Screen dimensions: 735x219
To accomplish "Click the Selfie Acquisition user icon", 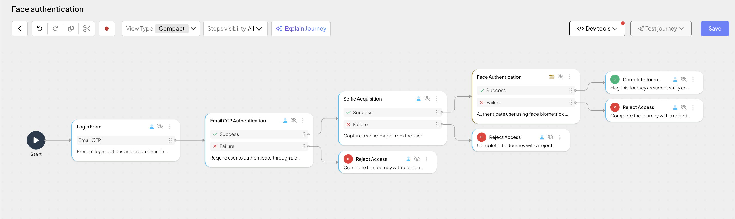I will 418,98.
